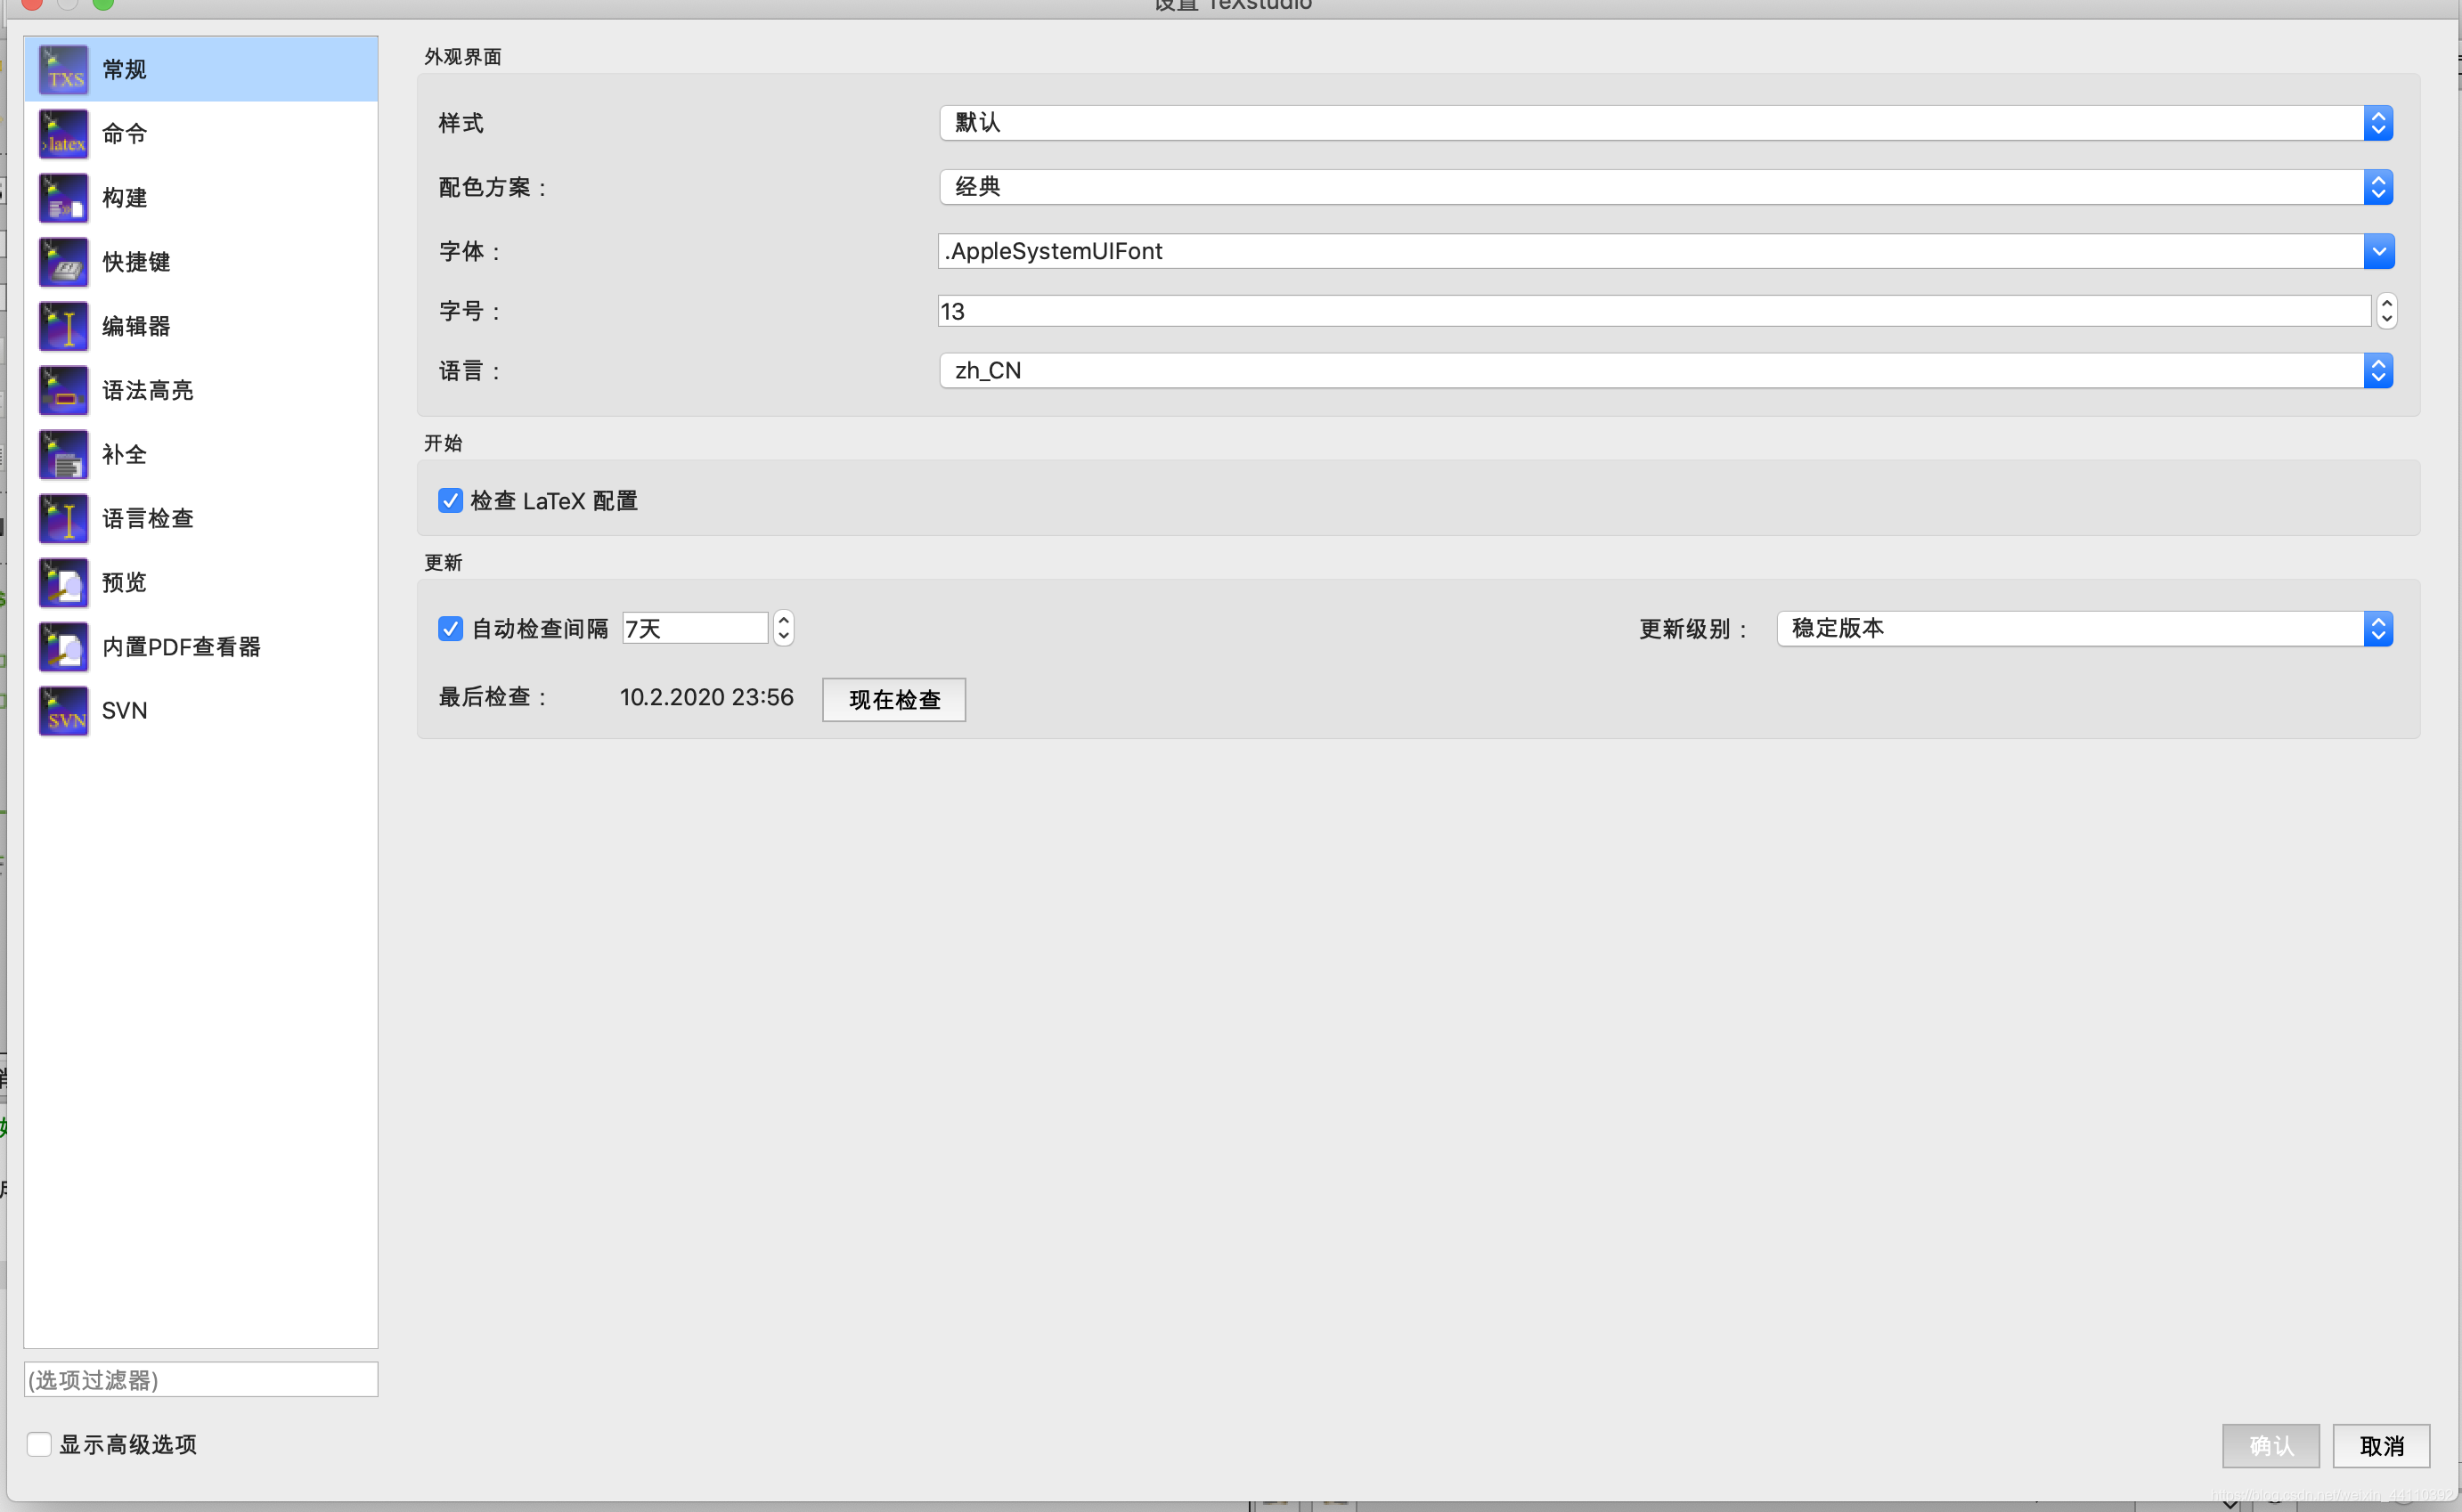Viewport: 2462px width, 1512px height.
Task: Click the 补全 completion icon
Action: pyautogui.click(x=63, y=454)
